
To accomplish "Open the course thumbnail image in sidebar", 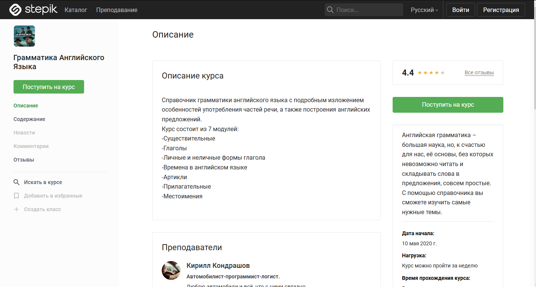I will coord(24,36).
